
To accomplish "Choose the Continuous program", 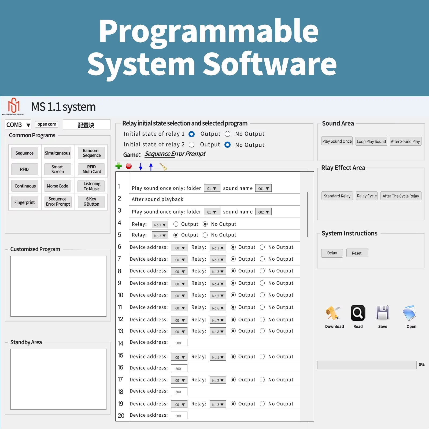I will 25,186.
